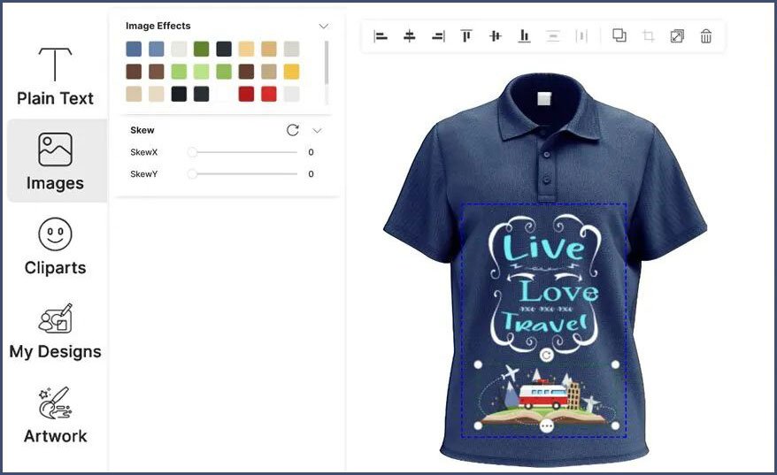Delete selected object with trash icon
This screenshot has height=475, width=777.
point(705,36)
